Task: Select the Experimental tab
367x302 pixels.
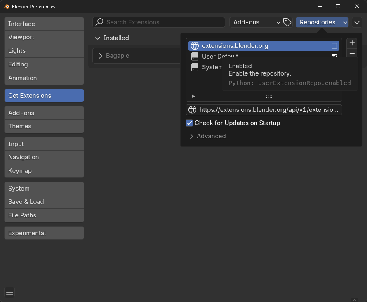Action: click(44, 233)
